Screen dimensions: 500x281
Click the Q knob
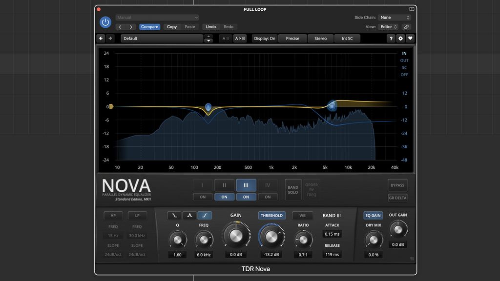[178, 239]
